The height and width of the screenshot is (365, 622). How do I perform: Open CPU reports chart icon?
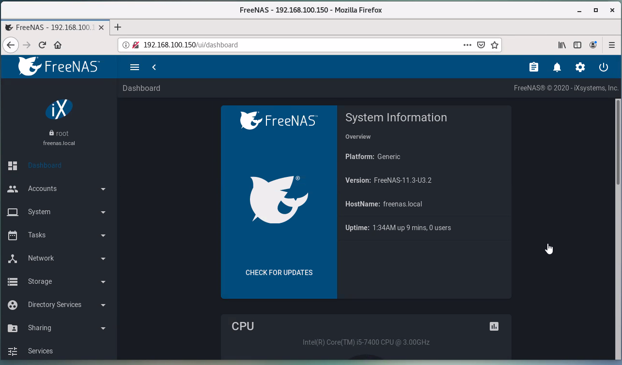(x=494, y=326)
